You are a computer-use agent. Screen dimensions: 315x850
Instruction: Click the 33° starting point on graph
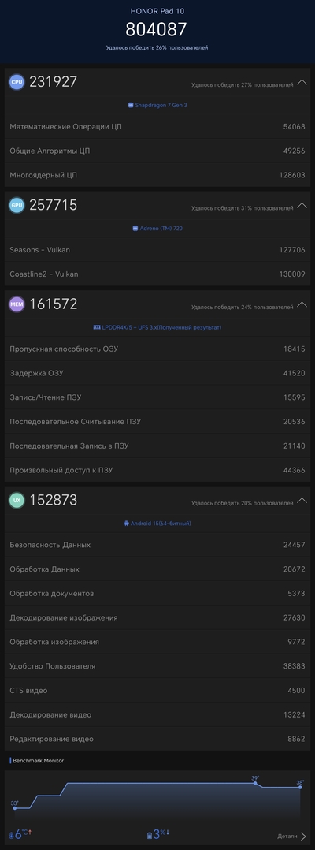point(15,808)
